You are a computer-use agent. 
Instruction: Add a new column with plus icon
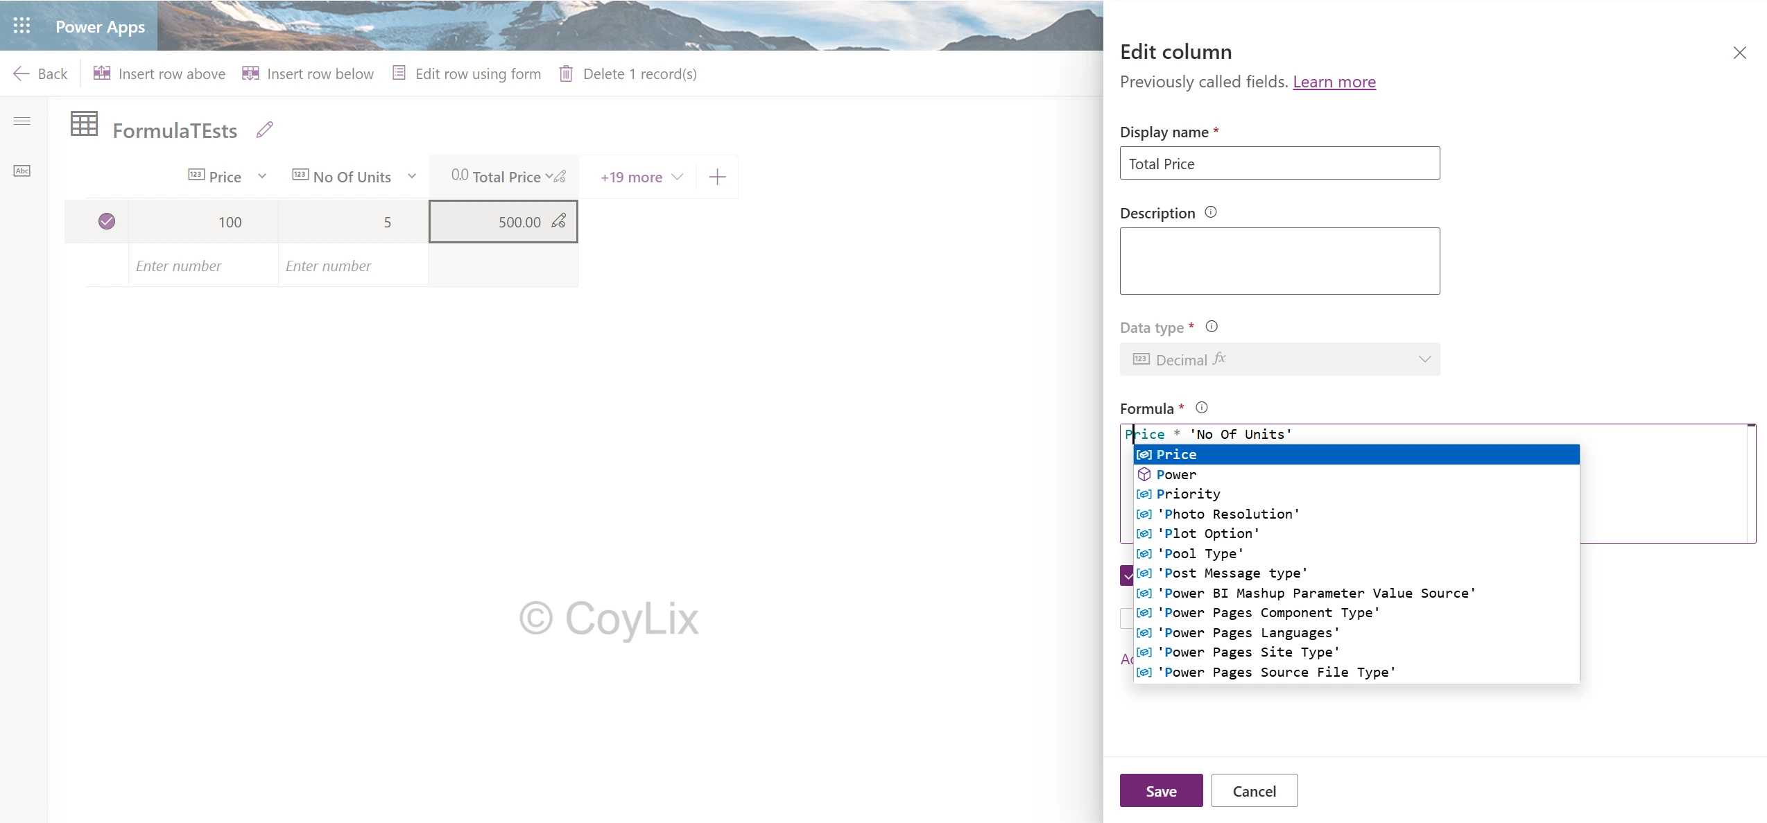pos(717,177)
